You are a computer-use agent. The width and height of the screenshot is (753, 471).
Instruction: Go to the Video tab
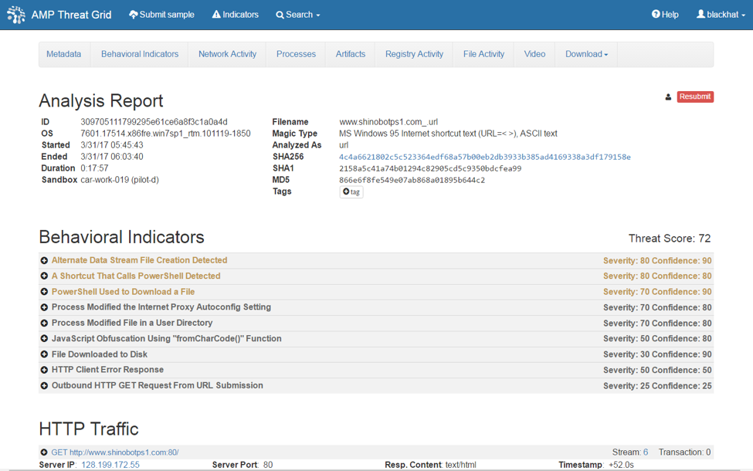[x=534, y=54]
